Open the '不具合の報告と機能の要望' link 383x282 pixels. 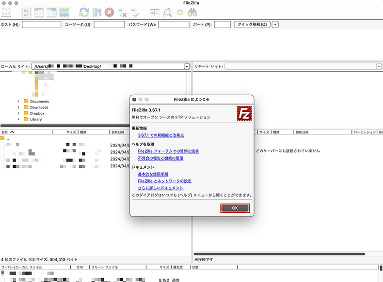click(x=160, y=158)
